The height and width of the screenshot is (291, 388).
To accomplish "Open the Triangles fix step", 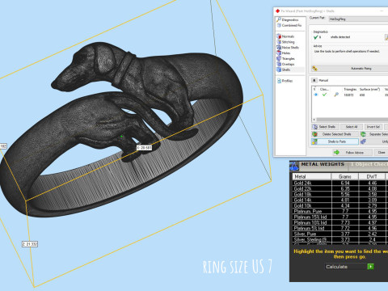I will [285, 58].
